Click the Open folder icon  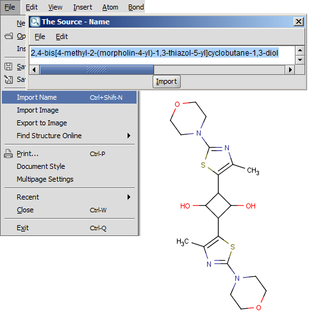9,36
